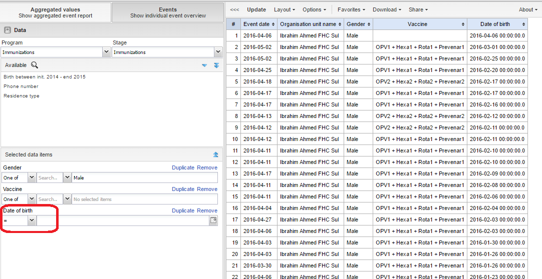Switch to Aggregated values tab
Image resolution: width=542 pixels, height=279 pixels.
(55, 12)
